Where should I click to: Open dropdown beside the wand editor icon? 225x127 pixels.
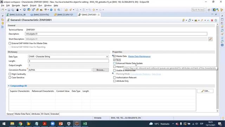point(205,20)
